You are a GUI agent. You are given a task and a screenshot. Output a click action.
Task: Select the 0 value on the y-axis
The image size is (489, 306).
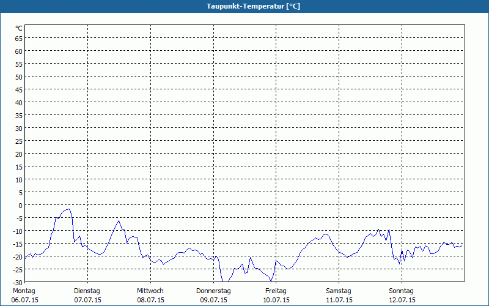20,205
